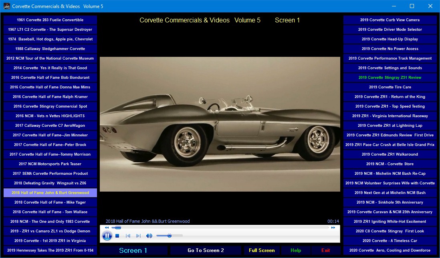Play 2012 NCM Tour of National Corvette Museum

point(50,58)
